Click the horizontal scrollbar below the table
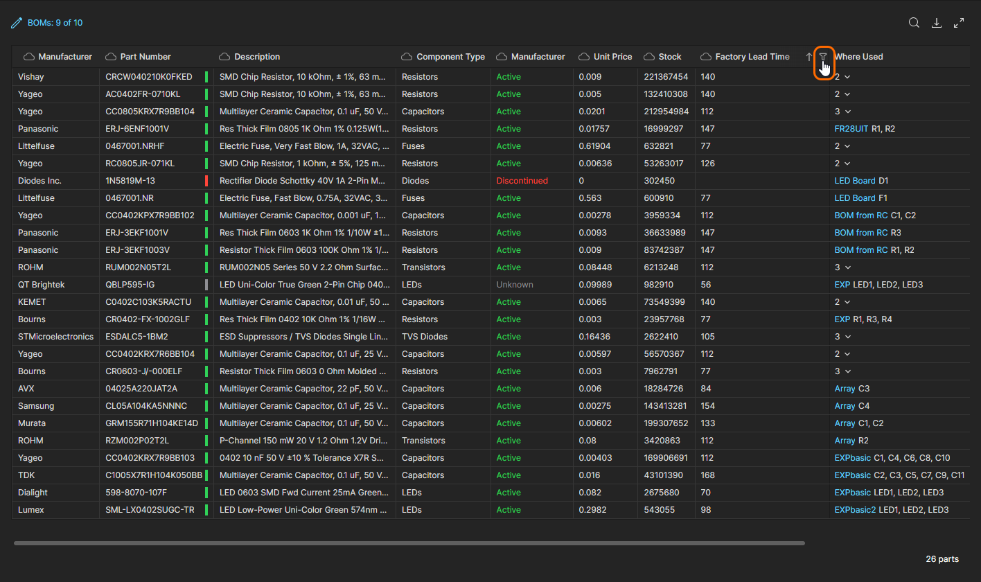Viewport: 981px width, 582px height. [x=409, y=543]
